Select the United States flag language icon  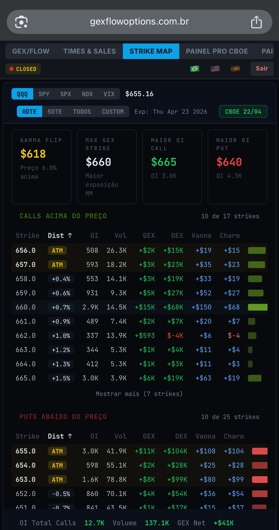pos(215,69)
